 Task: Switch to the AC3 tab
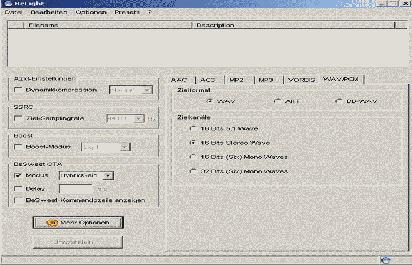[x=208, y=79]
